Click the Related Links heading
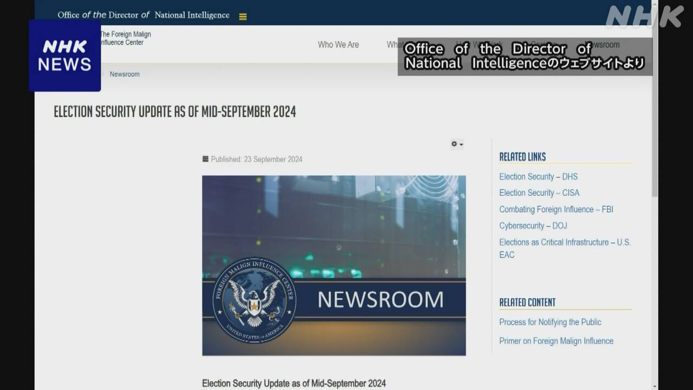 click(x=522, y=157)
